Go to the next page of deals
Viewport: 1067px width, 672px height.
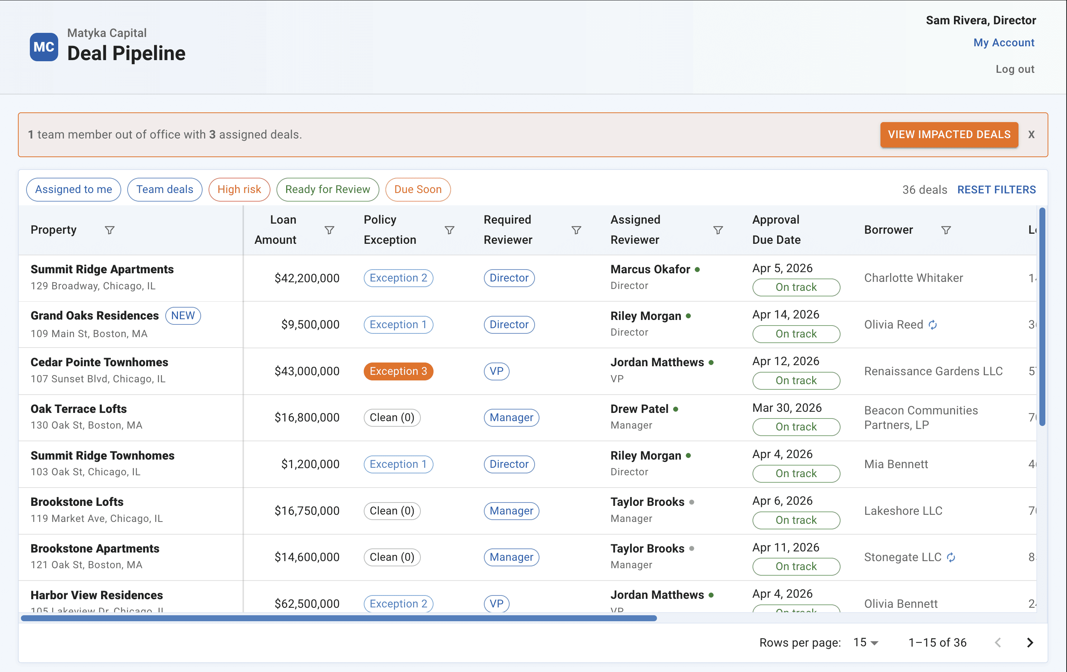coord(1030,642)
